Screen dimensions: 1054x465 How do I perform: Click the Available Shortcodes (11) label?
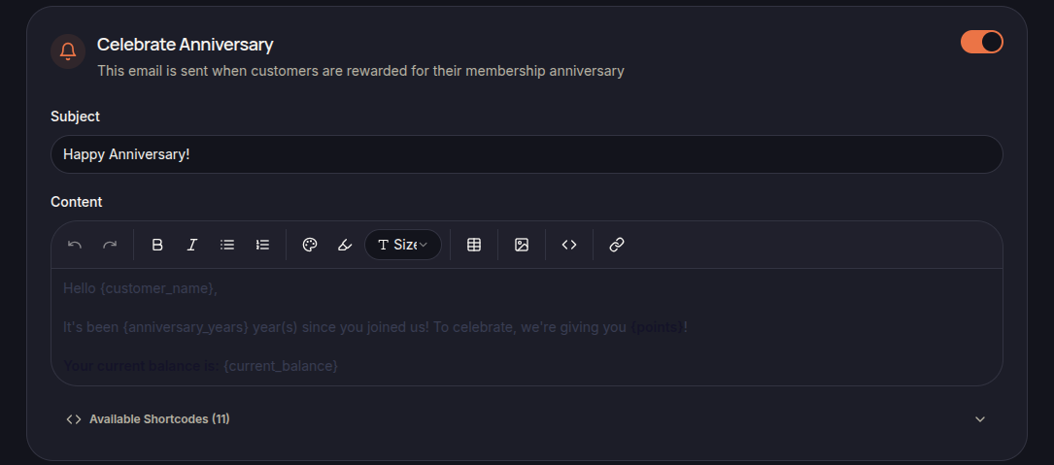159,419
